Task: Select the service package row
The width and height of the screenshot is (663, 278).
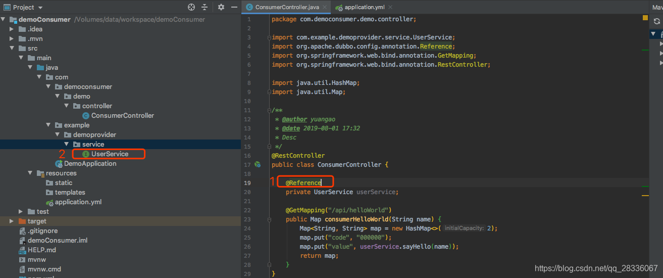Action: [x=120, y=145]
